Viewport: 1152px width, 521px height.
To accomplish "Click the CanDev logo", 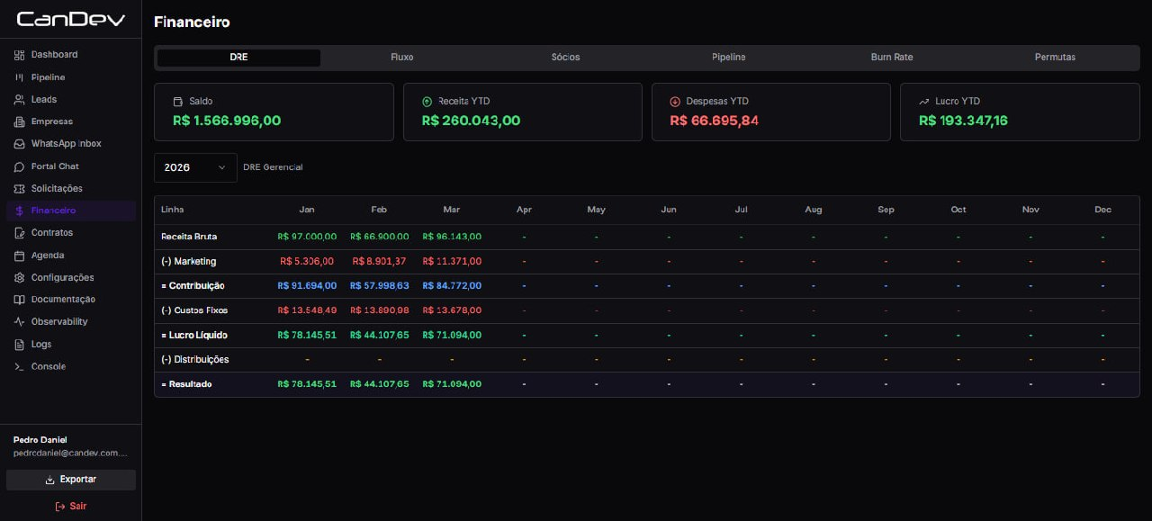I will [70, 18].
